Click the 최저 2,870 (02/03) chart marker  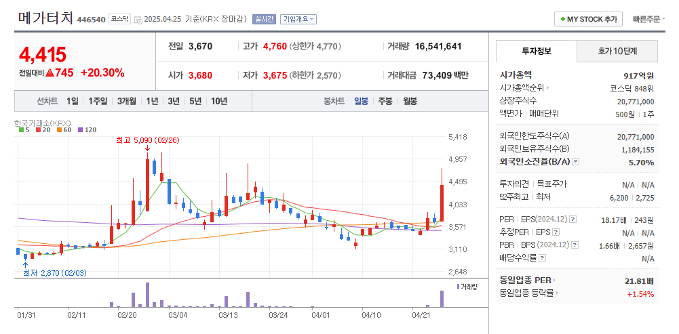[54, 274]
